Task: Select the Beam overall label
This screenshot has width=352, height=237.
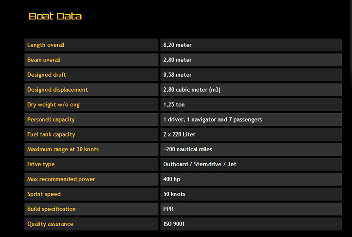Action: tap(44, 60)
